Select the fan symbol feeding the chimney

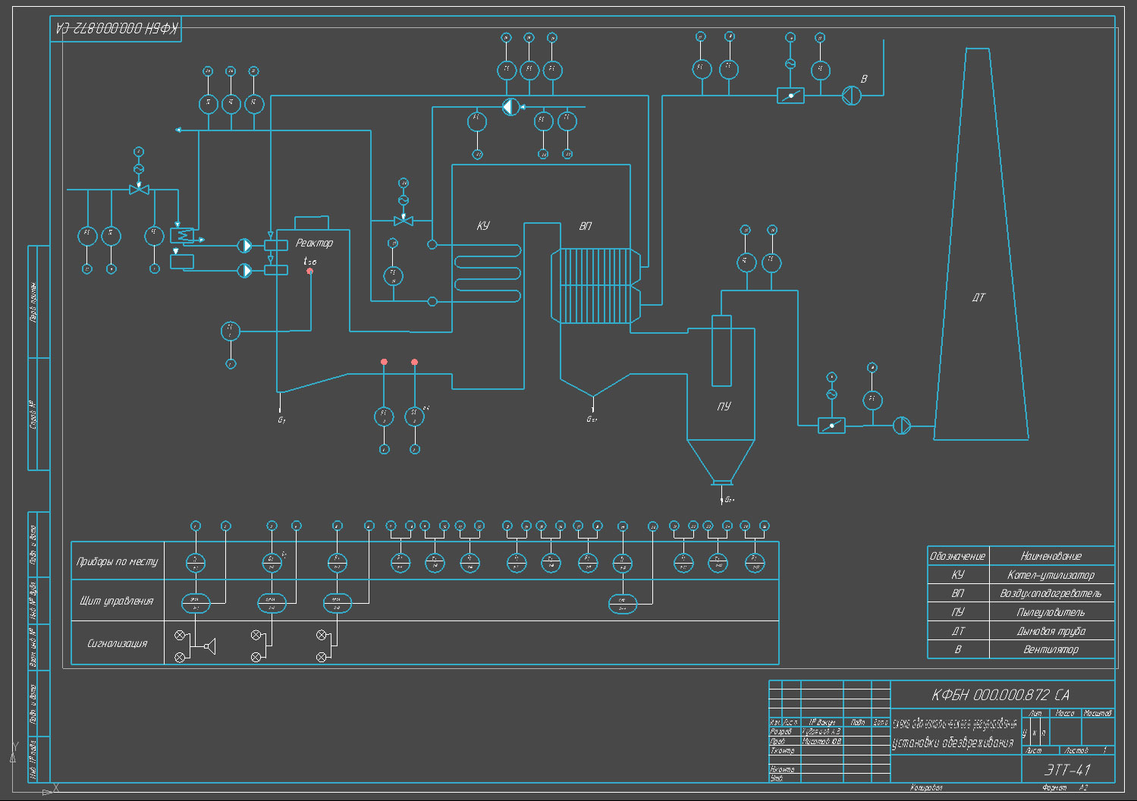point(901,426)
